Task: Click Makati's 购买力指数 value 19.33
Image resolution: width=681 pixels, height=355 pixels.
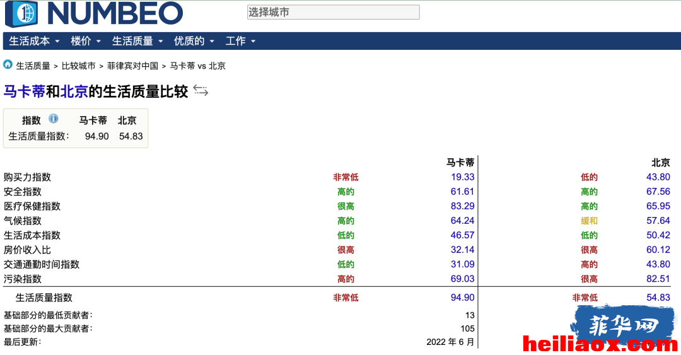Action: pos(463,177)
